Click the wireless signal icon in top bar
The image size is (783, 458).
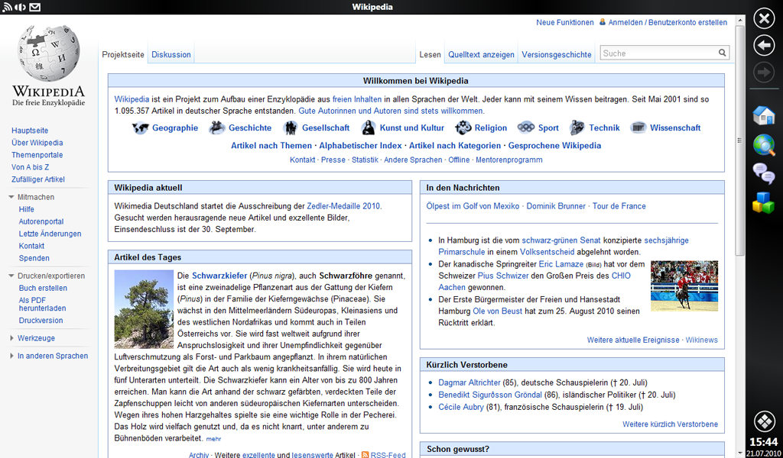click(x=8, y=7)
